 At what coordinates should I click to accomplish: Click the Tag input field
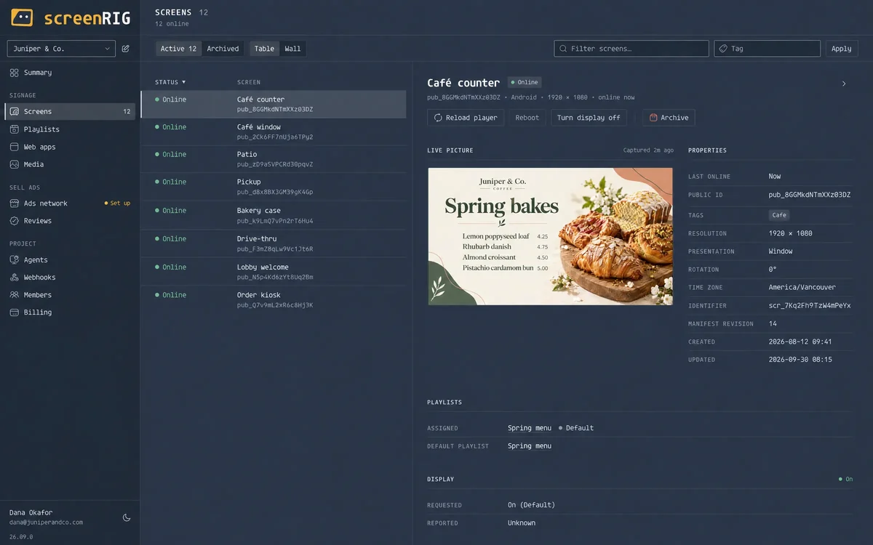pos(767,49)
